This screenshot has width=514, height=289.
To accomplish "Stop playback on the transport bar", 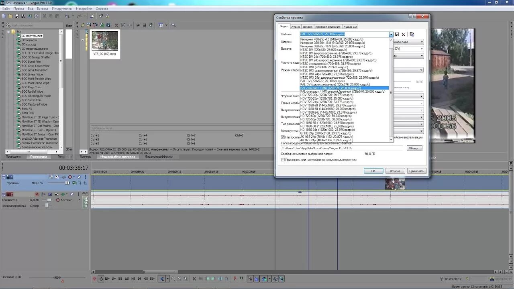I will click(127, 279).
